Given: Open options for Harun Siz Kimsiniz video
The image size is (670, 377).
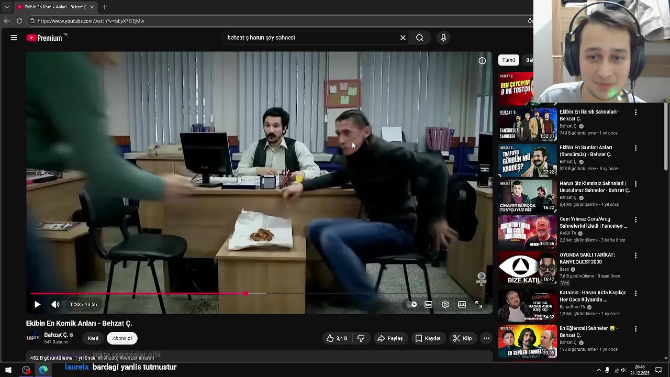Looking at the screenshot, I should pyautogui.click(x=636, y=184).
